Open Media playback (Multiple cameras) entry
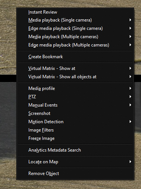This screenshot has height=189, width=141. click(75, 37)
